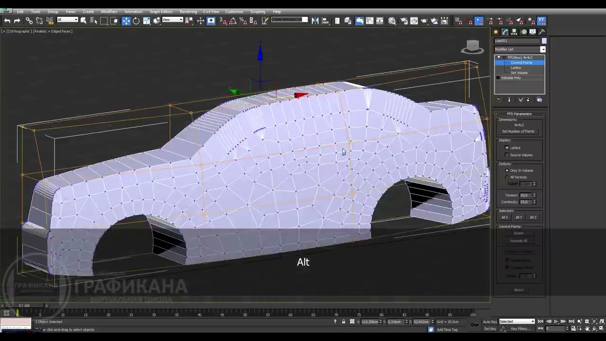Viewport: 606px width, 341px height.
Task: Click the Pin Stack icon below modifier stack
Action: [498, 99]
